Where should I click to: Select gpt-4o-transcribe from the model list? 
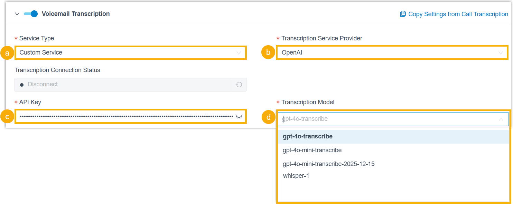click(393, 136)
